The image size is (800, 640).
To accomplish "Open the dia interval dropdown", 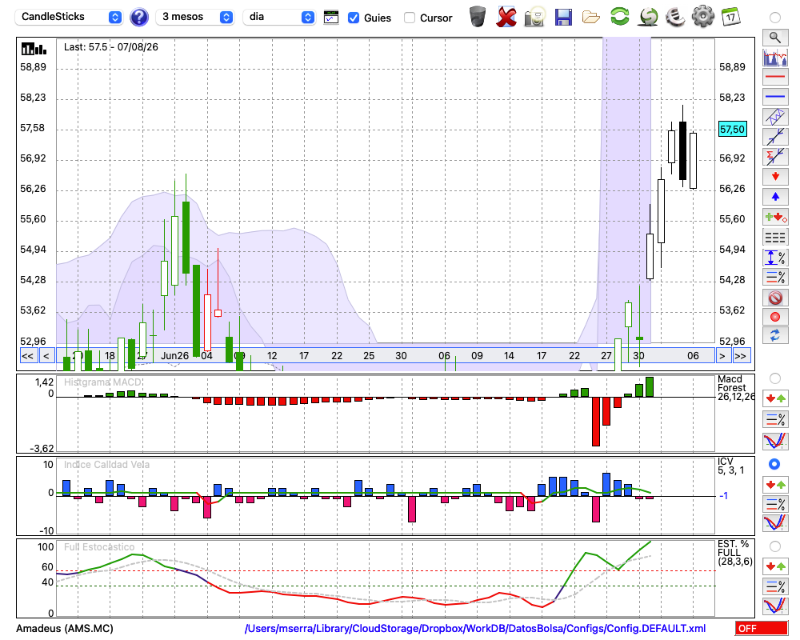I will [279, 17].
